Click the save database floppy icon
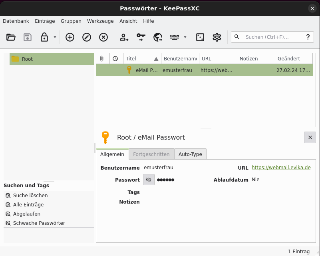Image resolution: width=320 pixels, height=256 pixels. tap(28, 37)
